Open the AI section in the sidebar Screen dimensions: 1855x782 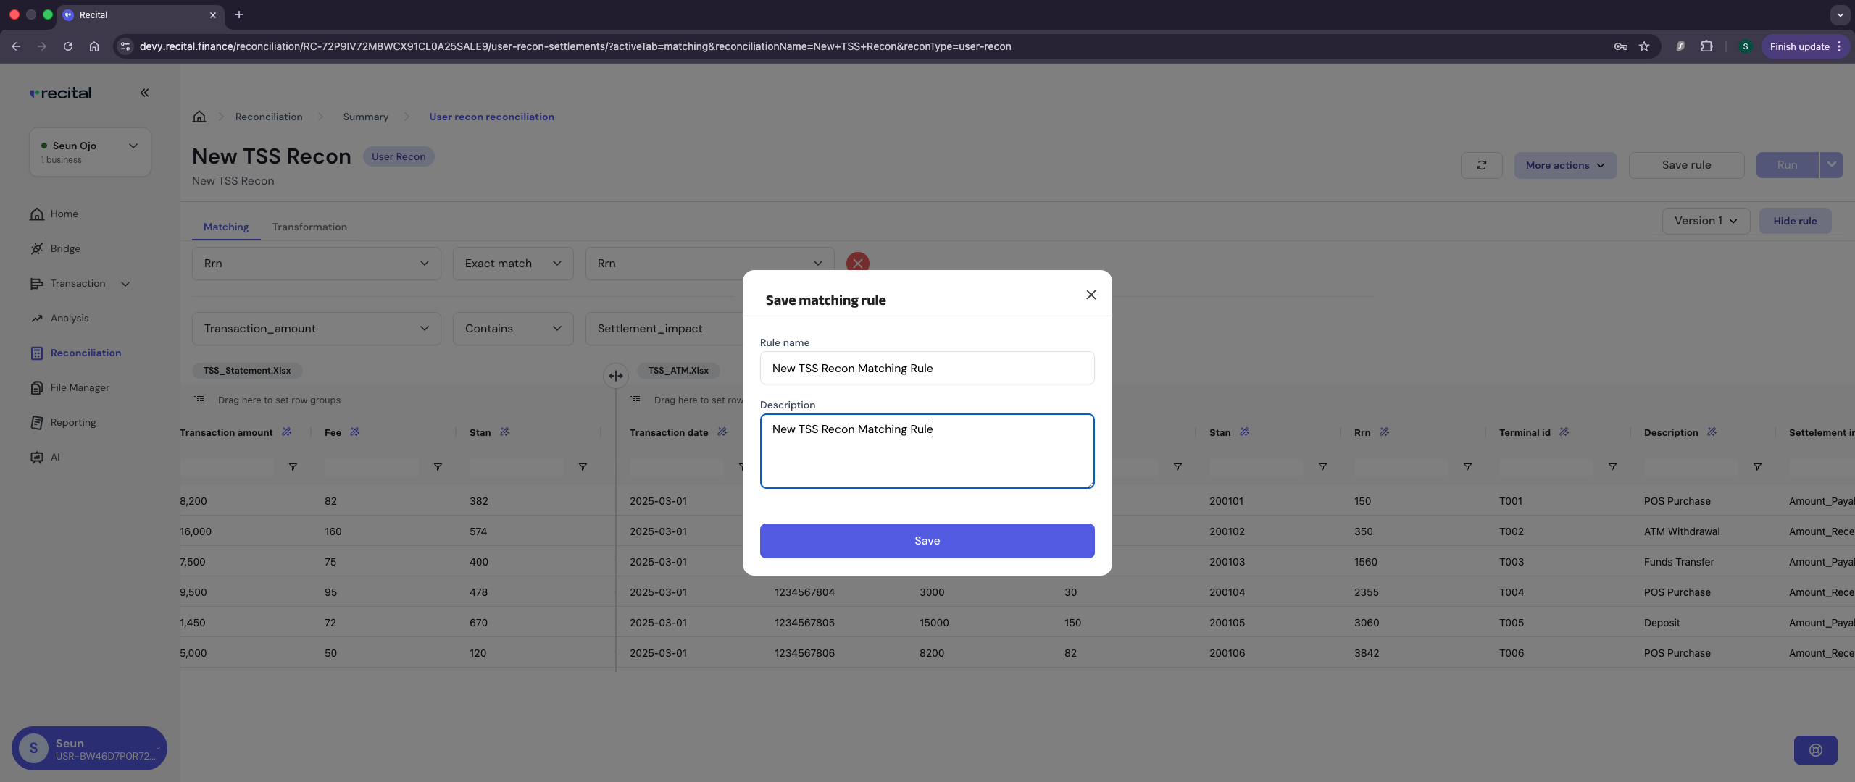(x=38, y=457)
